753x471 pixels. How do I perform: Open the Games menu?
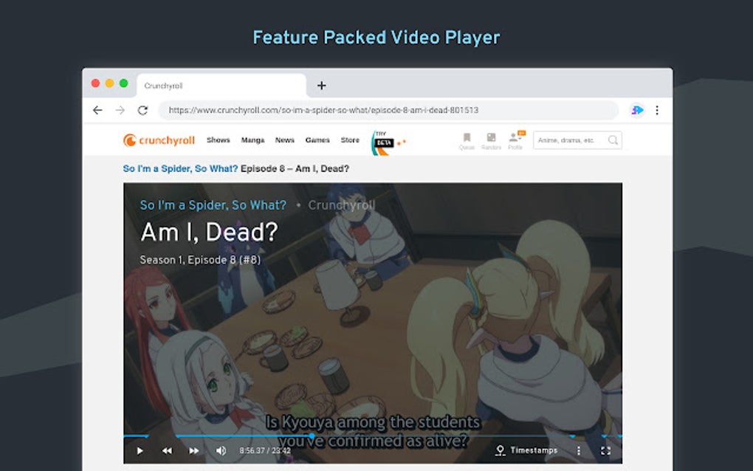(317, 140)
